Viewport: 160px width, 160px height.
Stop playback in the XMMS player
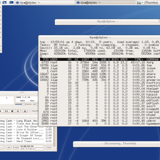[x=12, y=111]
